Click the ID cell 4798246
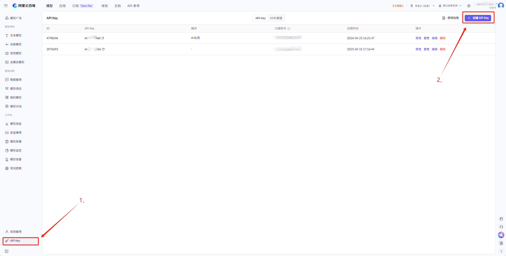Screen dimensions: 506x256 point(52,38)
